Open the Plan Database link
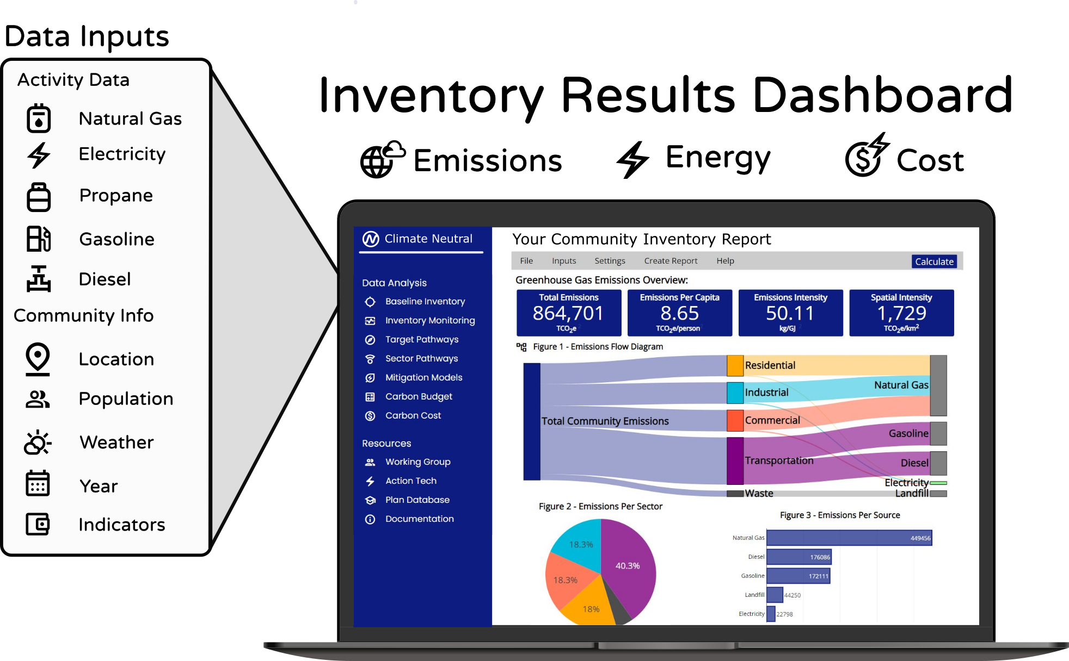This screenshot has width=1069, height=661. click(417, 500)
